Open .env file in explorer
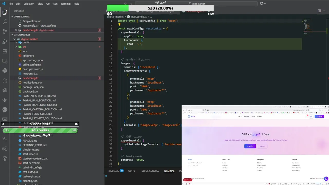 coord(25,51)
